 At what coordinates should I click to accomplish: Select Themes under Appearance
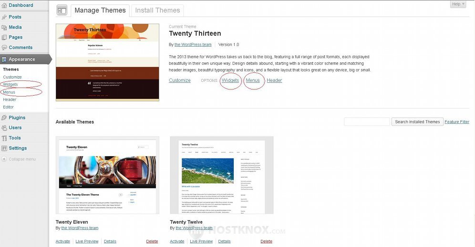[11, 69]
